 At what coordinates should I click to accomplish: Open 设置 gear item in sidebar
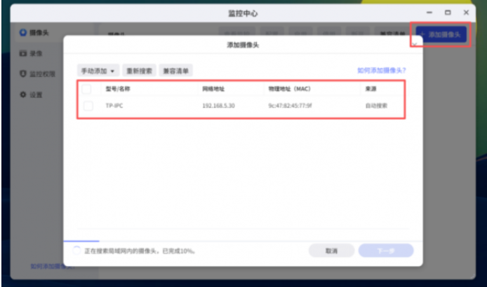35,94
